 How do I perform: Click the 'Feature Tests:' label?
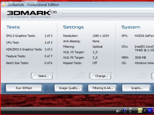(x=16, y=56)
